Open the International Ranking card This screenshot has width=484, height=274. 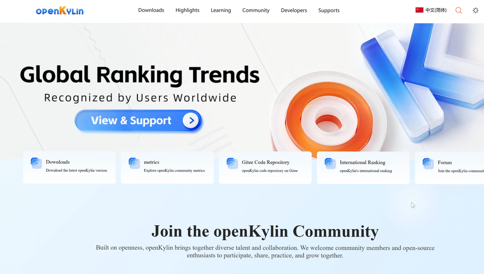coord(363,168)
